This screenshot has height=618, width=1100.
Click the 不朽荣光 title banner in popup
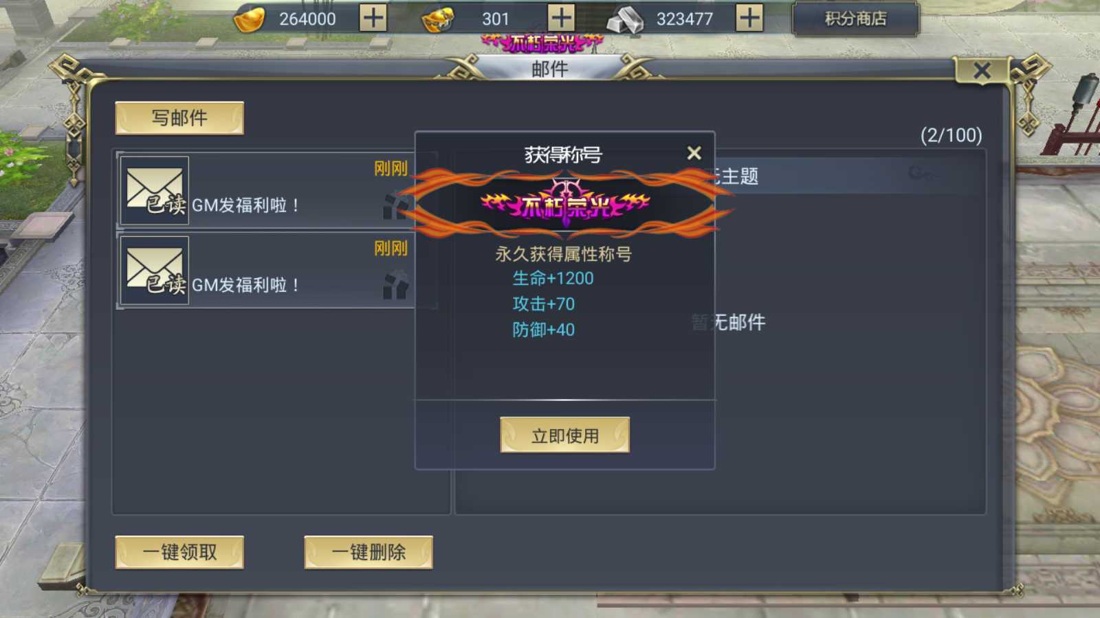click(564, 204)
